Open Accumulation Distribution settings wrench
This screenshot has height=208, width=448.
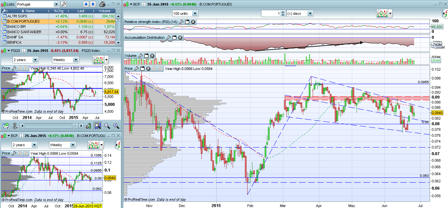click(169, 38)
